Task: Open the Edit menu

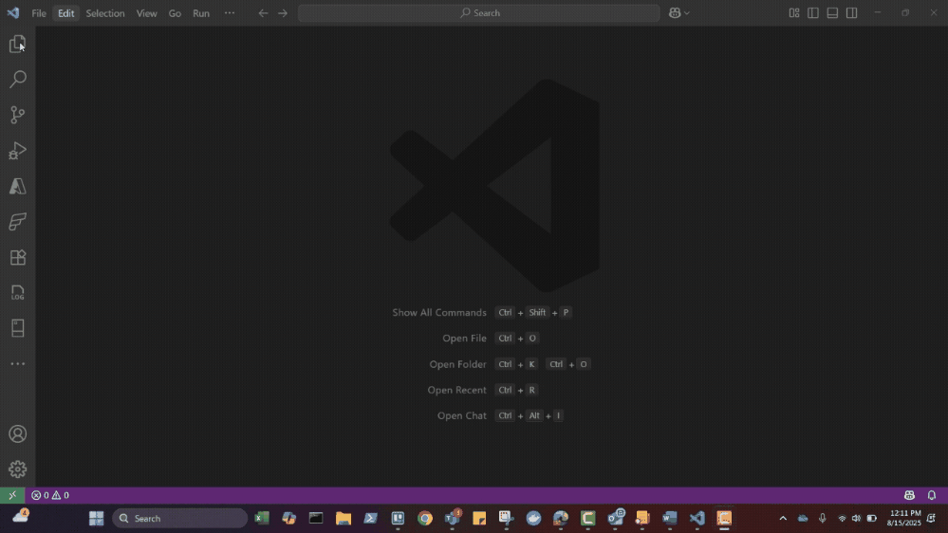Action: (65, 12)
